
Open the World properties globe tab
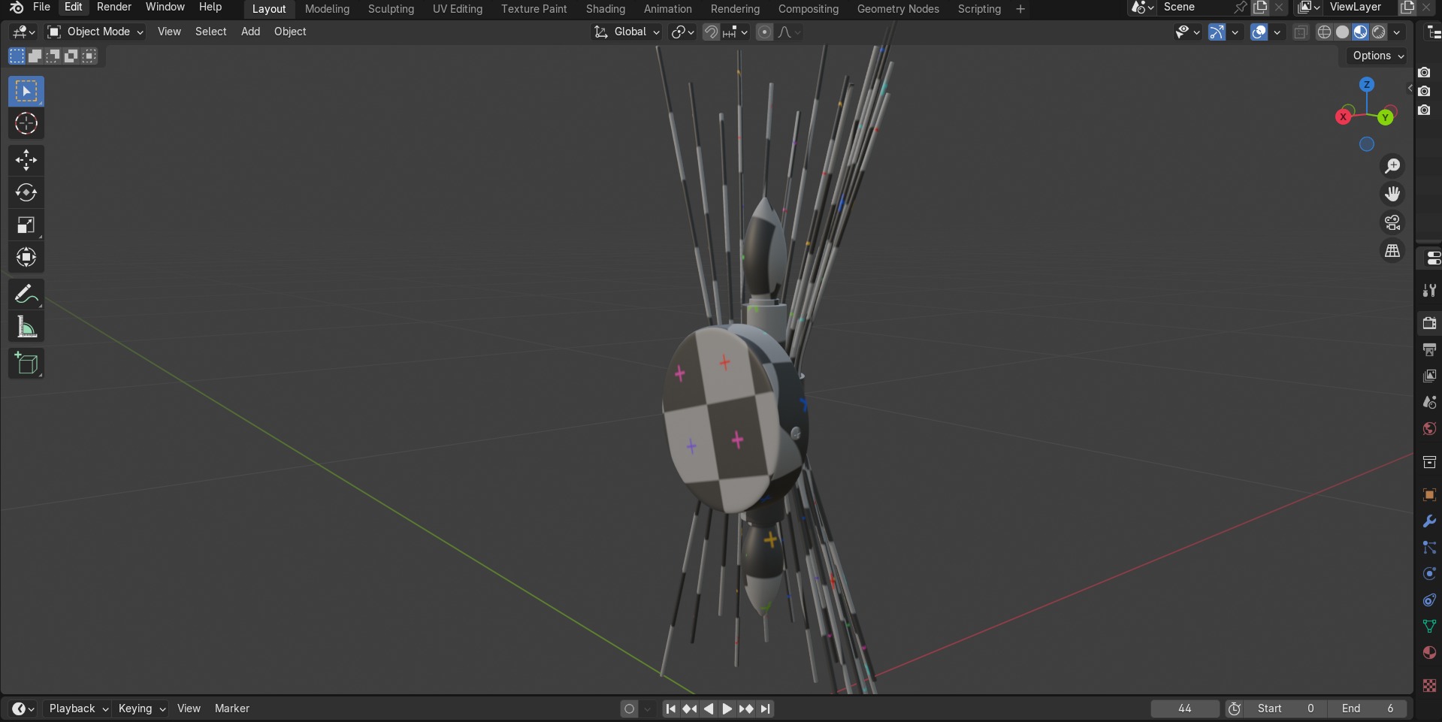pos(1429,428)
